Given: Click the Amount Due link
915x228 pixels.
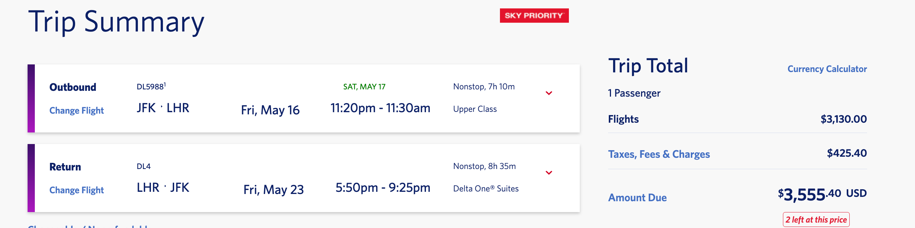Looking at the screenshot, I should 637,198.
